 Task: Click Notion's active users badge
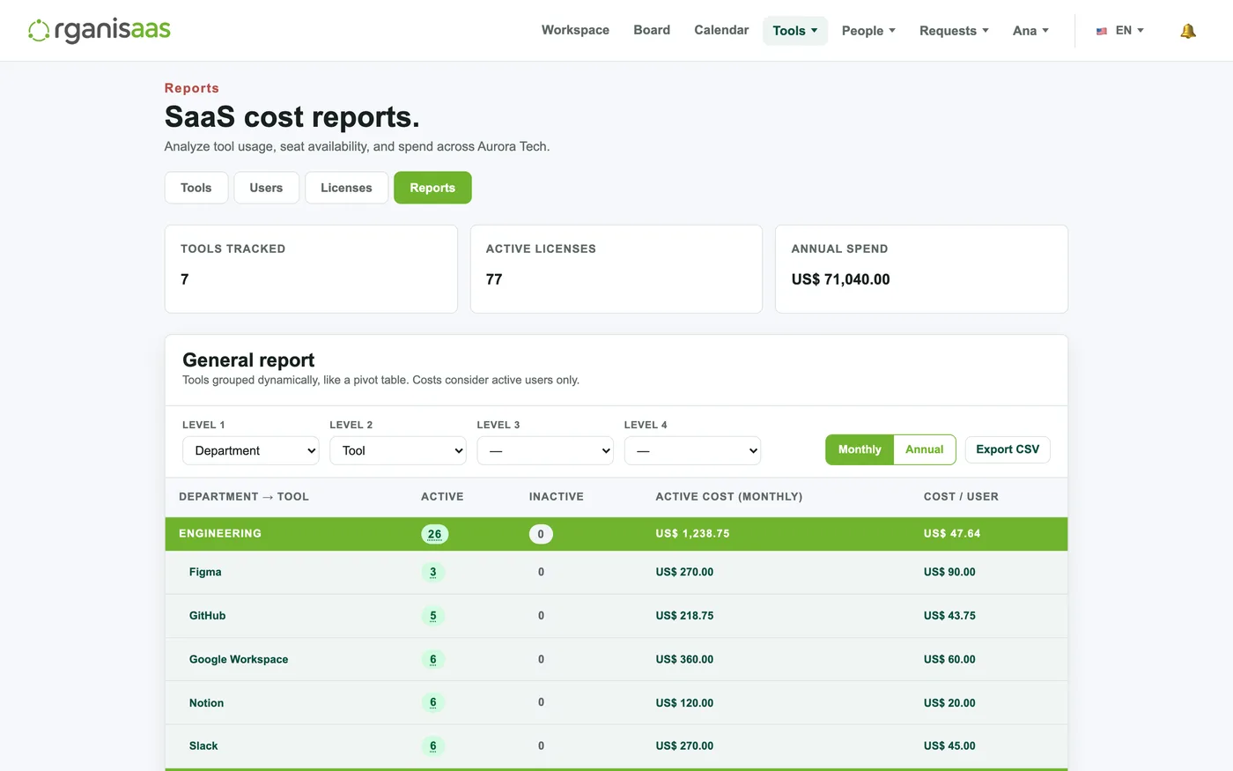pyautogui.click(x=433, y=702)
